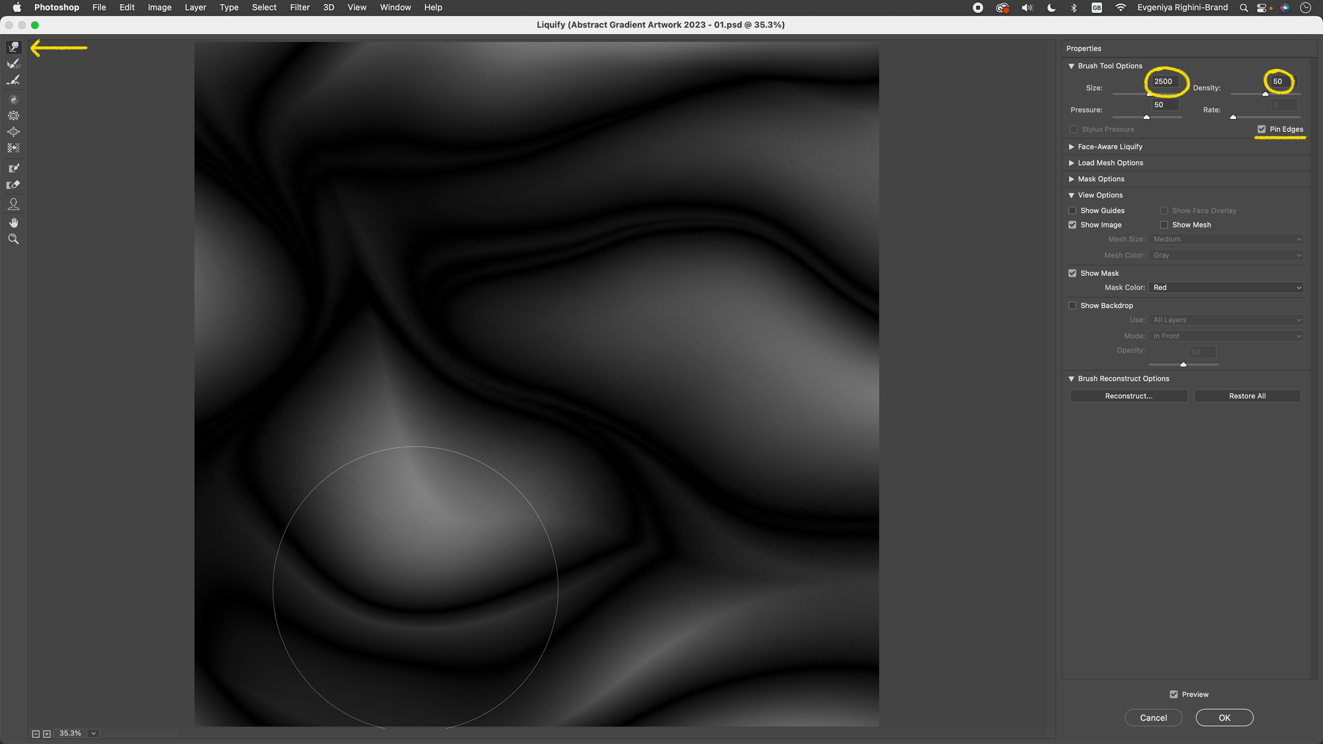Open the Mask Color dropdown
This screenshot has width=1323, height=744.
(1226, 287)
